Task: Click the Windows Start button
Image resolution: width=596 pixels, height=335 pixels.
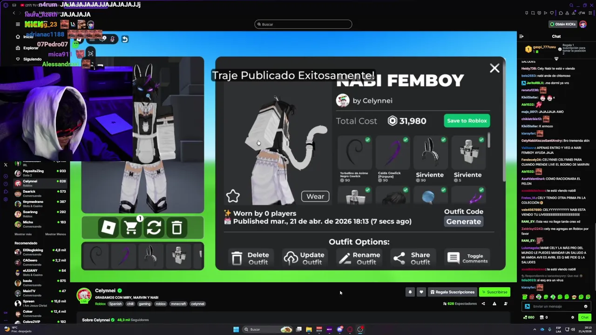Action: click(236, 329)
